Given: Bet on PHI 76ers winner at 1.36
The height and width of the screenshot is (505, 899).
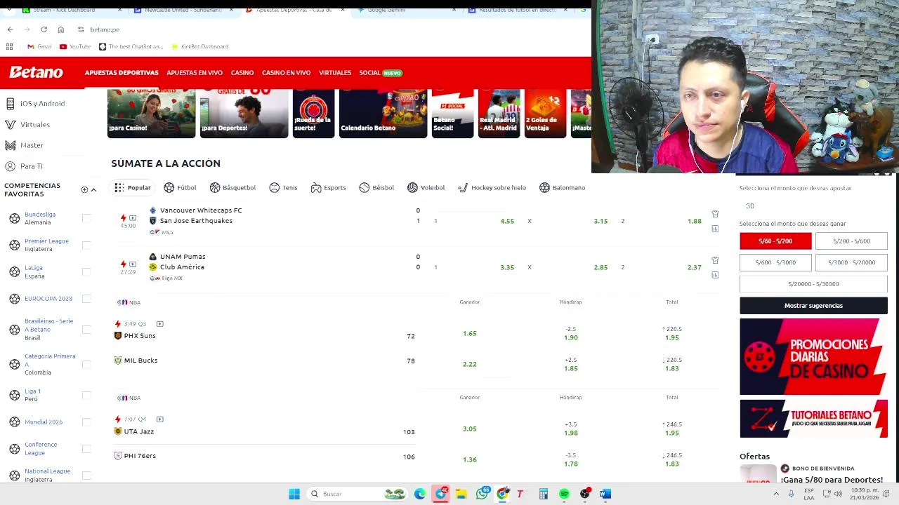Looking at the screenshot, I should 469,459.
